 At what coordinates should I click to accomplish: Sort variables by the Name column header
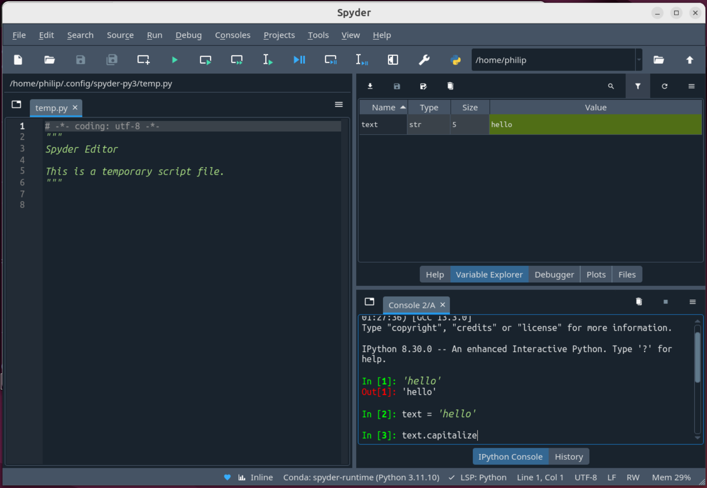(x=384, y=107)
